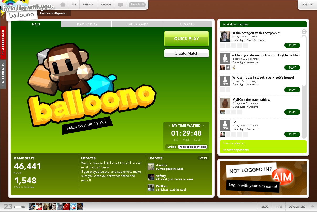Refresh the available matches list
Image resolution: width=317 pixels, height=212 pixels.
304,32
